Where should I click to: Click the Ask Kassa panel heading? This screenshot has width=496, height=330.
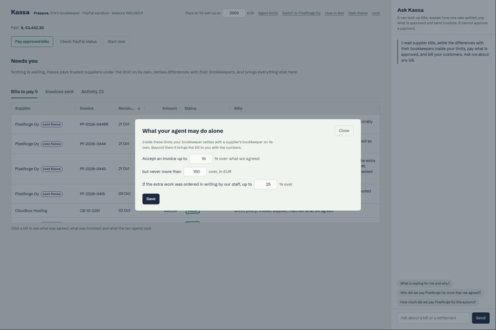pos(410,10)
